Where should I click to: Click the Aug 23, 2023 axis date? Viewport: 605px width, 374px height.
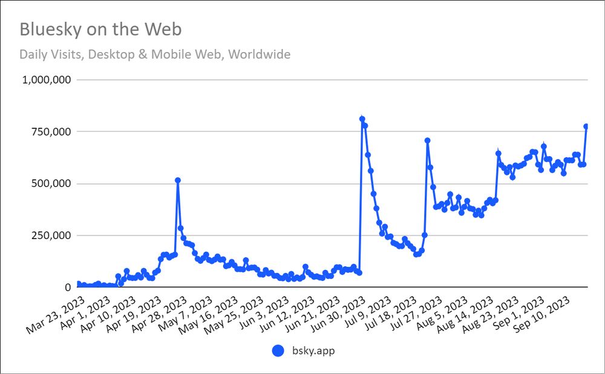[491, 315]
